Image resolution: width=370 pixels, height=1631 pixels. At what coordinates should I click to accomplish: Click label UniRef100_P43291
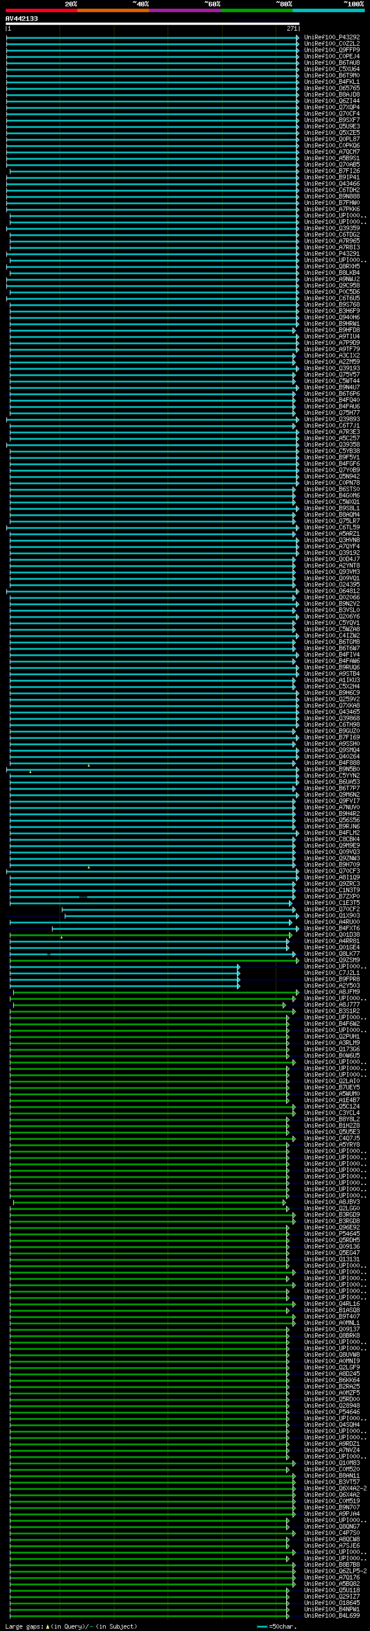[x=332, y=254]
